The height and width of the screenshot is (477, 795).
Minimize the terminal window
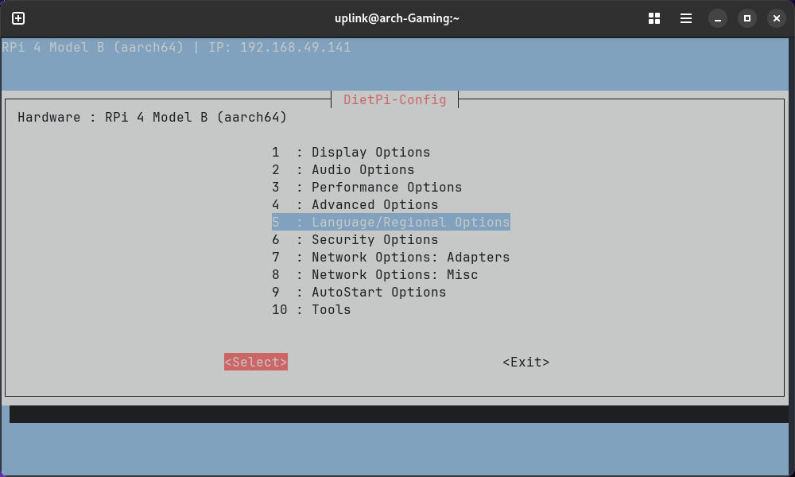718,18
